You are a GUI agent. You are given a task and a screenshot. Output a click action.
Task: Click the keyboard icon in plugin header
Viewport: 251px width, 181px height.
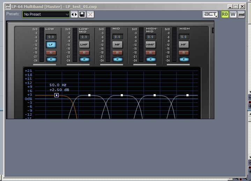(x=241, y=14)
